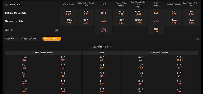Image resolution: width=203 pixels, height=94 pixels.
Task: Pick correct score 1 - 2 at 13.0
Action: tap(141, 66)
